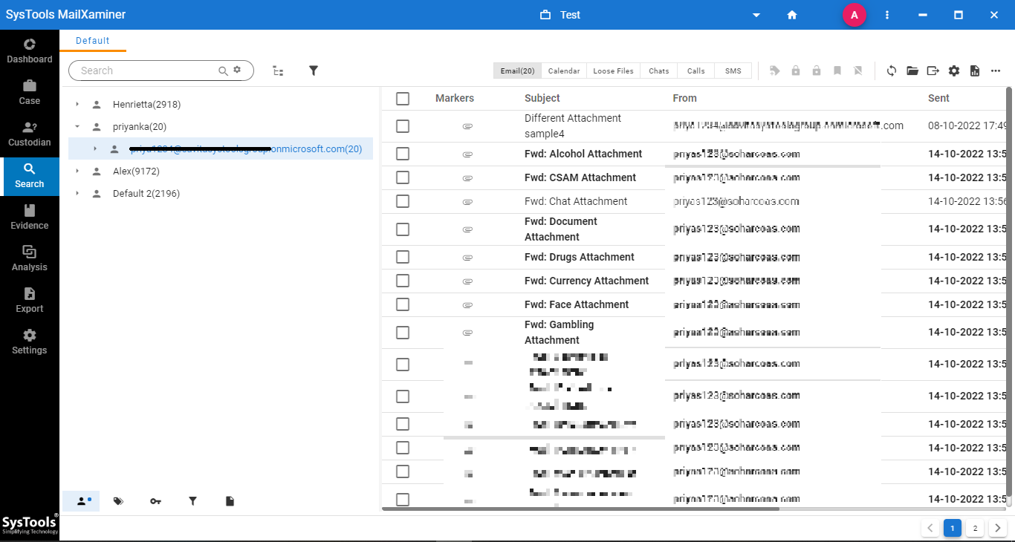This screenshot has width=1015, height=542.
Task: Select the tags icon at bottom panel
Action: pyautogui.click(x=118, y=501)
